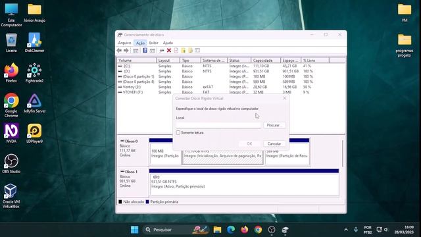Open Google Chrome from the taskbar

258,230
